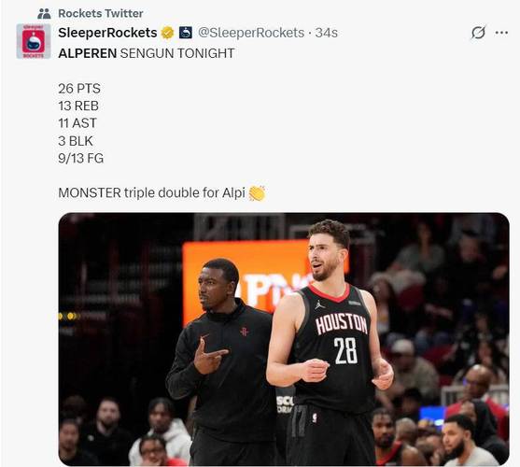Click the Rockets Twitter list people icon
Image resolution: width=520 pixels, height=467 pixels.
point(44,14)
